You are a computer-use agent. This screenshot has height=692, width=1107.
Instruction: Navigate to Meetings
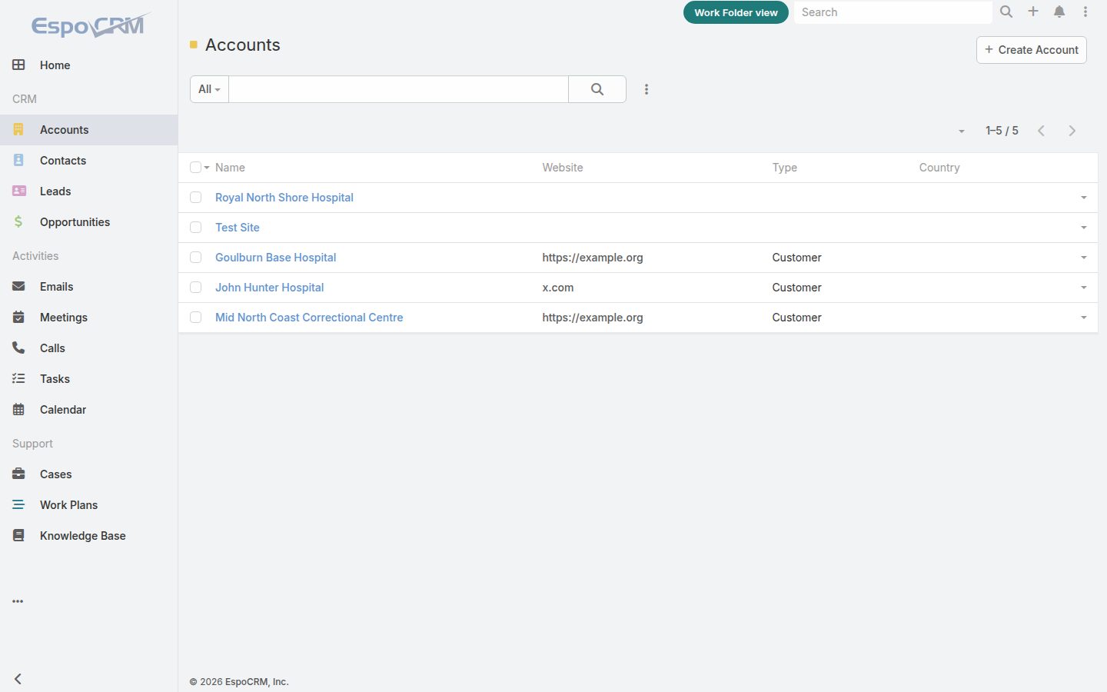88,317
